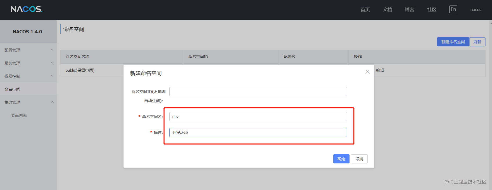Open the 文档 link
This screenshot has height=190, width=492.
[x=387, y=10]
